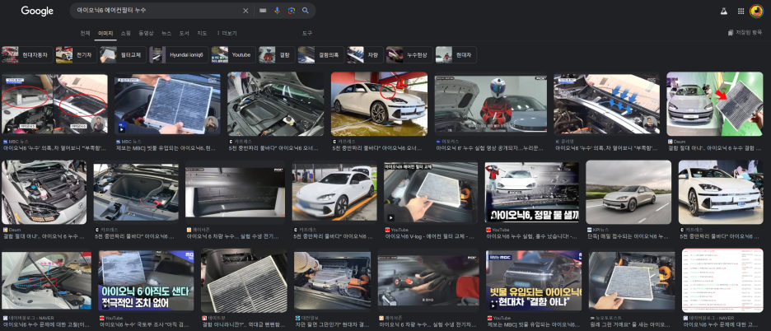Filter by the 차량 chip

tap(366, 54)
